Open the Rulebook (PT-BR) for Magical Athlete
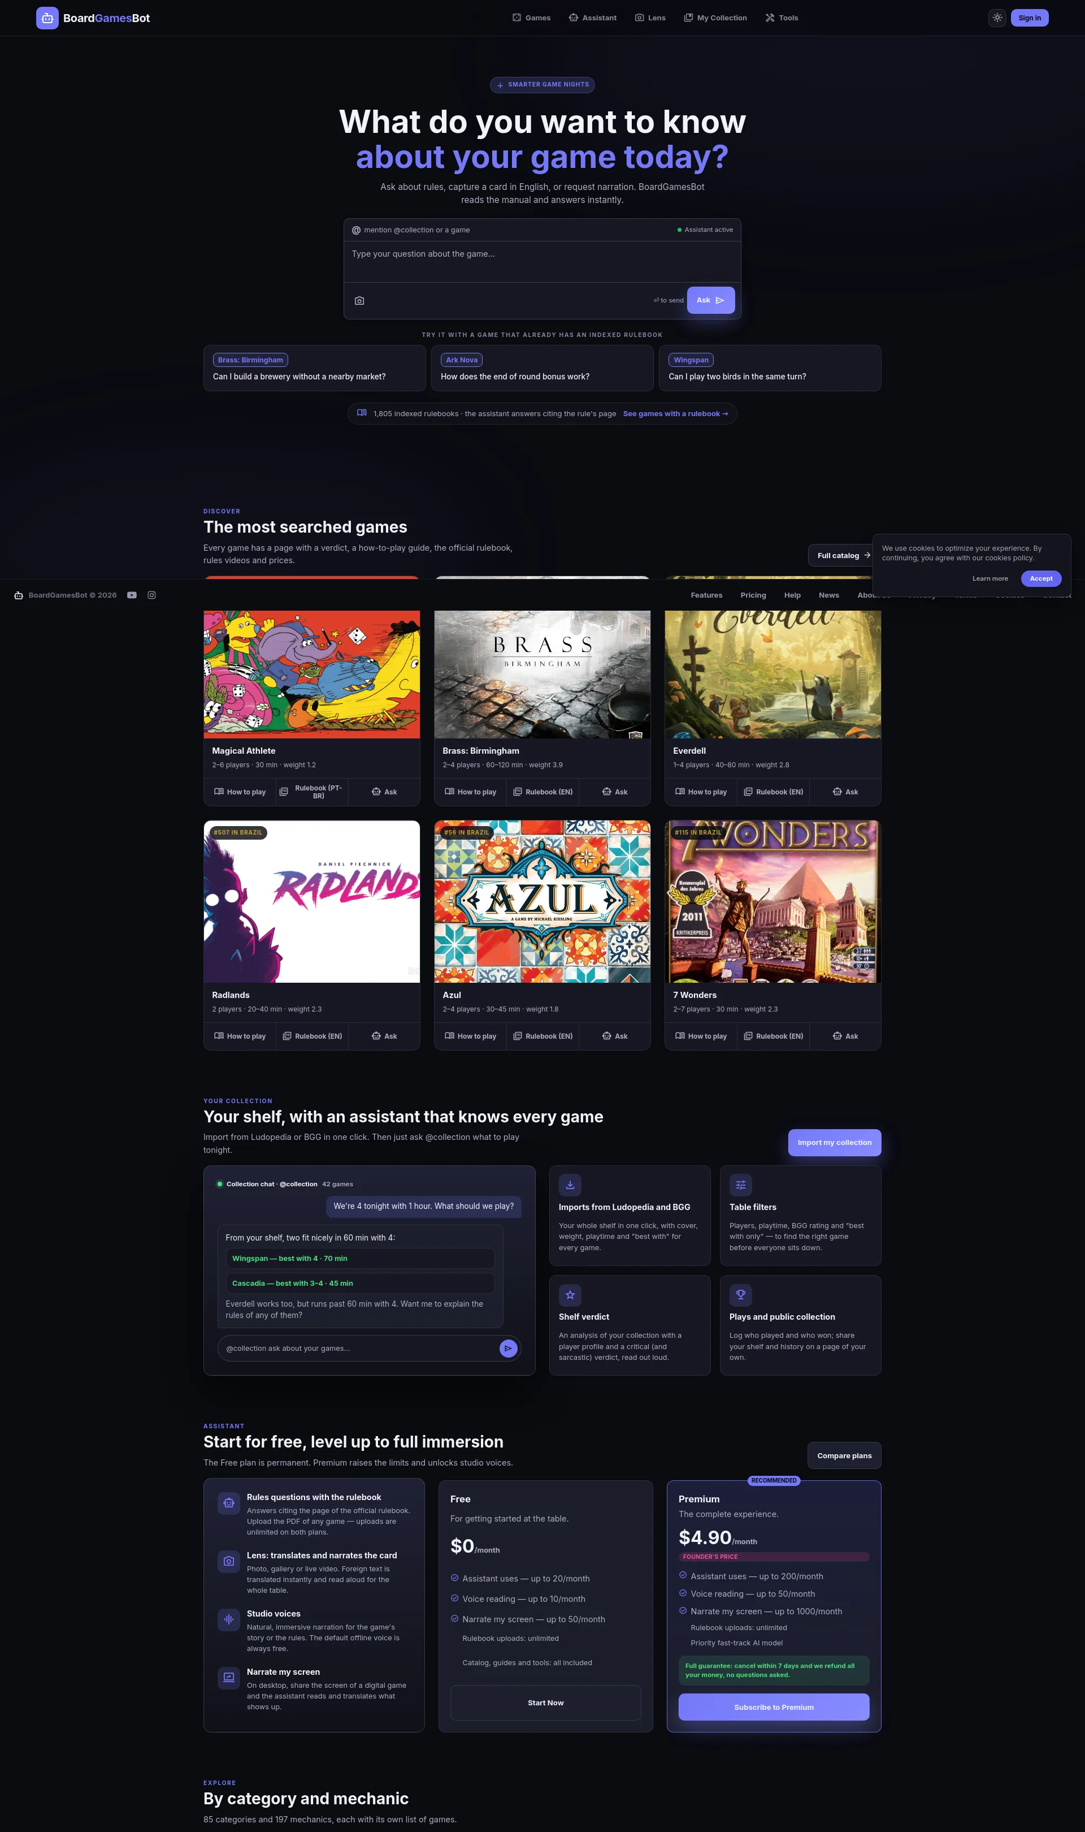1085x1832 pixels. [x=312, y=792]
